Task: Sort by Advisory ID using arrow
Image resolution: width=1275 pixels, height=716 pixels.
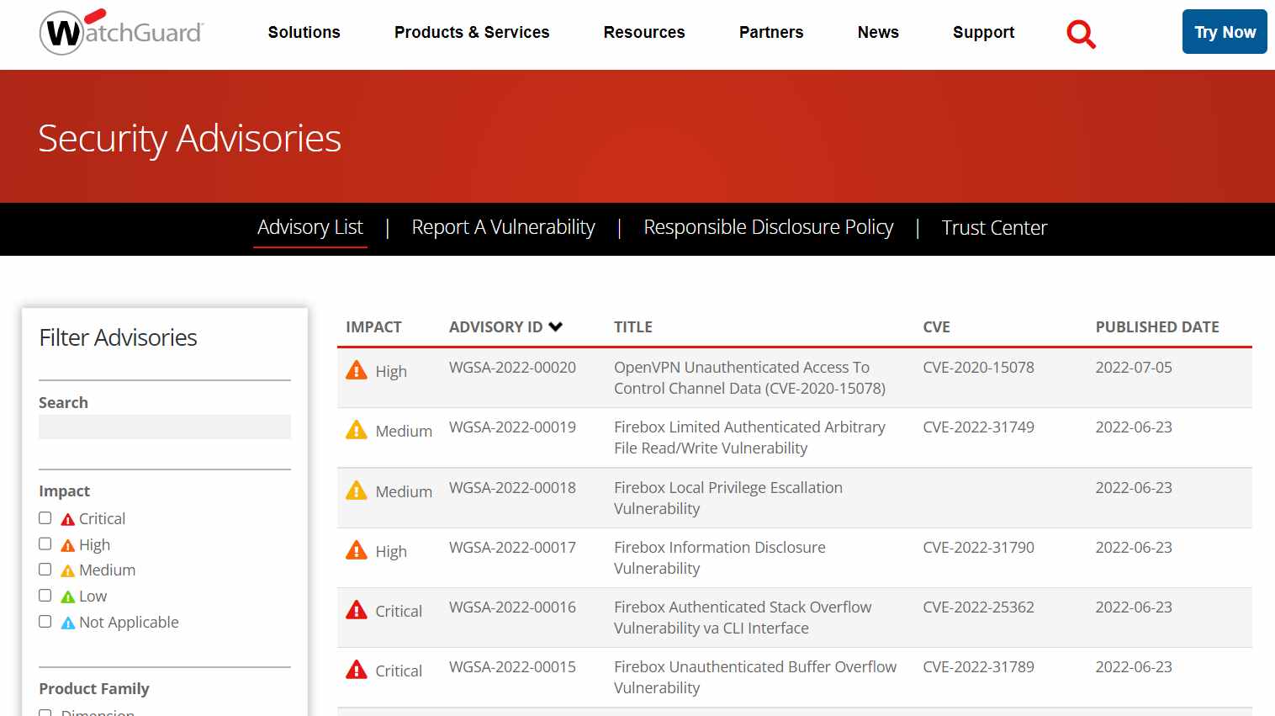Action: coord(555,326)
